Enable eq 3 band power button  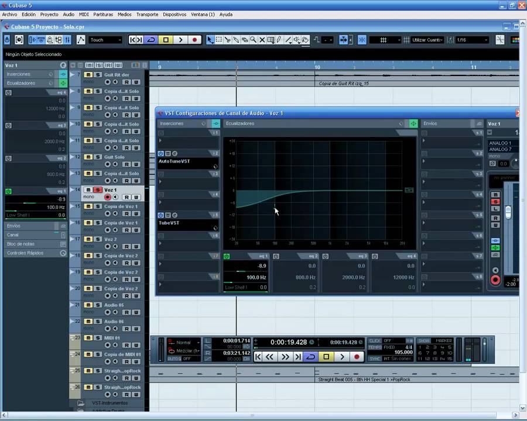[326, 257]
